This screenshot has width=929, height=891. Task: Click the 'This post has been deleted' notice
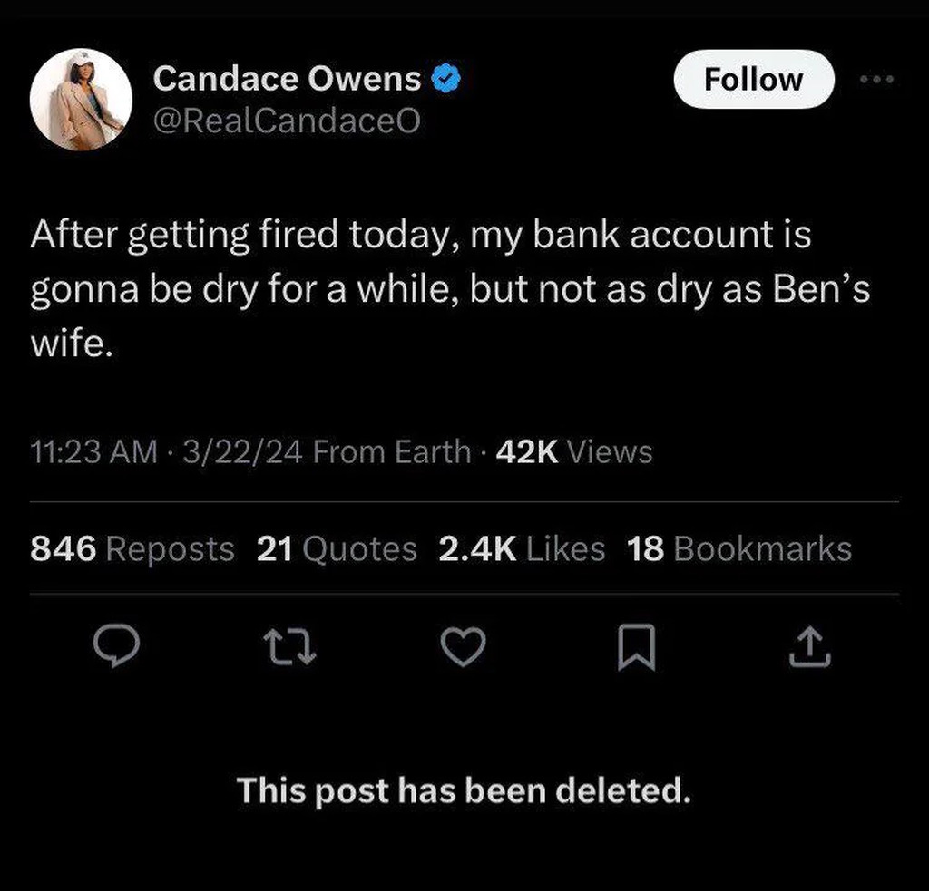[464, 790]
